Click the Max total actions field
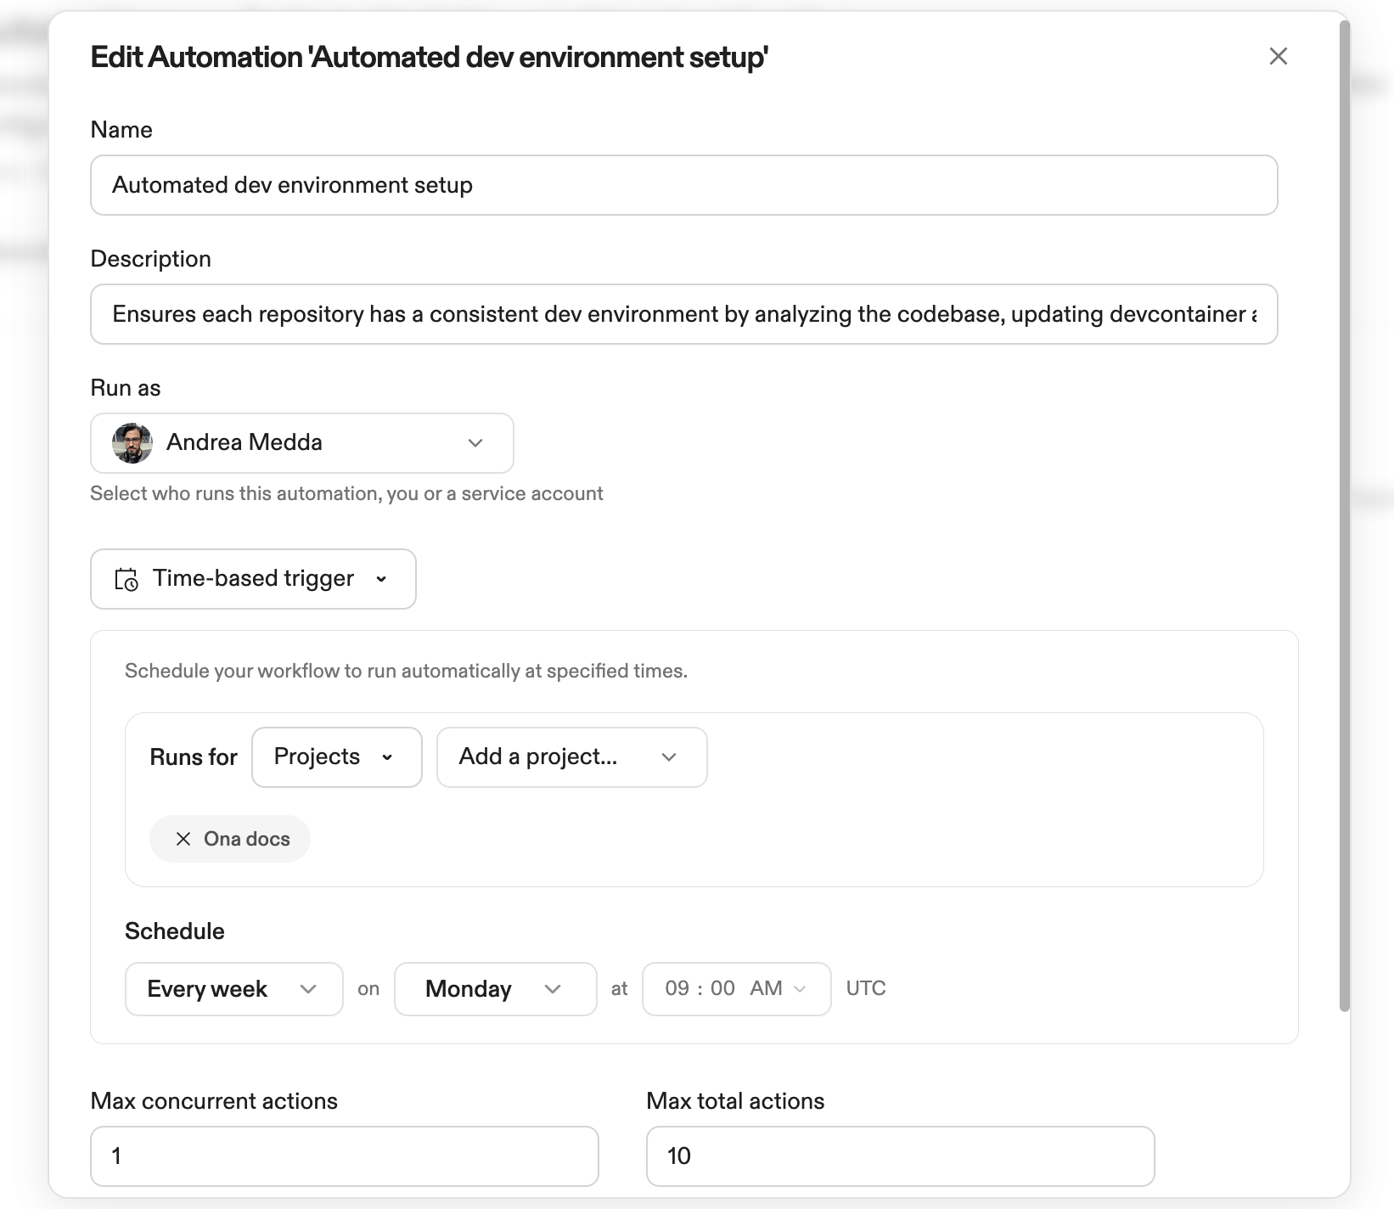 pos(899,1156)
